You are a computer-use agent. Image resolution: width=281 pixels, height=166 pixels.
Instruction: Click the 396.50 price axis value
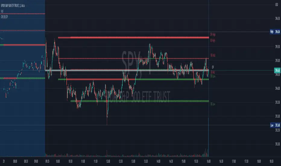pos(277,18)
